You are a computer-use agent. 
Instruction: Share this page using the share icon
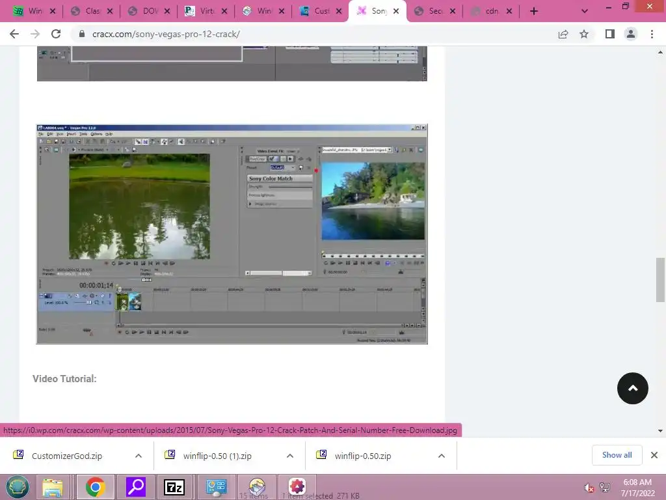pyautogui.click(x=563, y=34)
